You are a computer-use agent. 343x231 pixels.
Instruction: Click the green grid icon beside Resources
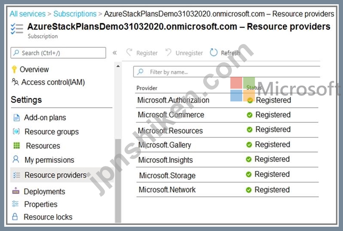(x=17, y=145)
